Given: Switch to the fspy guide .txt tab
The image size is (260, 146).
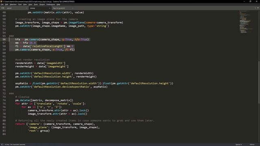Looking at the screenshot, I should click(x=63, y=8).
